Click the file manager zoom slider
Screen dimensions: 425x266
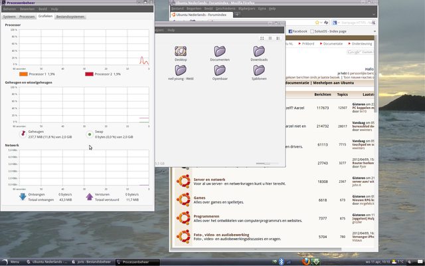coord(267,164)
